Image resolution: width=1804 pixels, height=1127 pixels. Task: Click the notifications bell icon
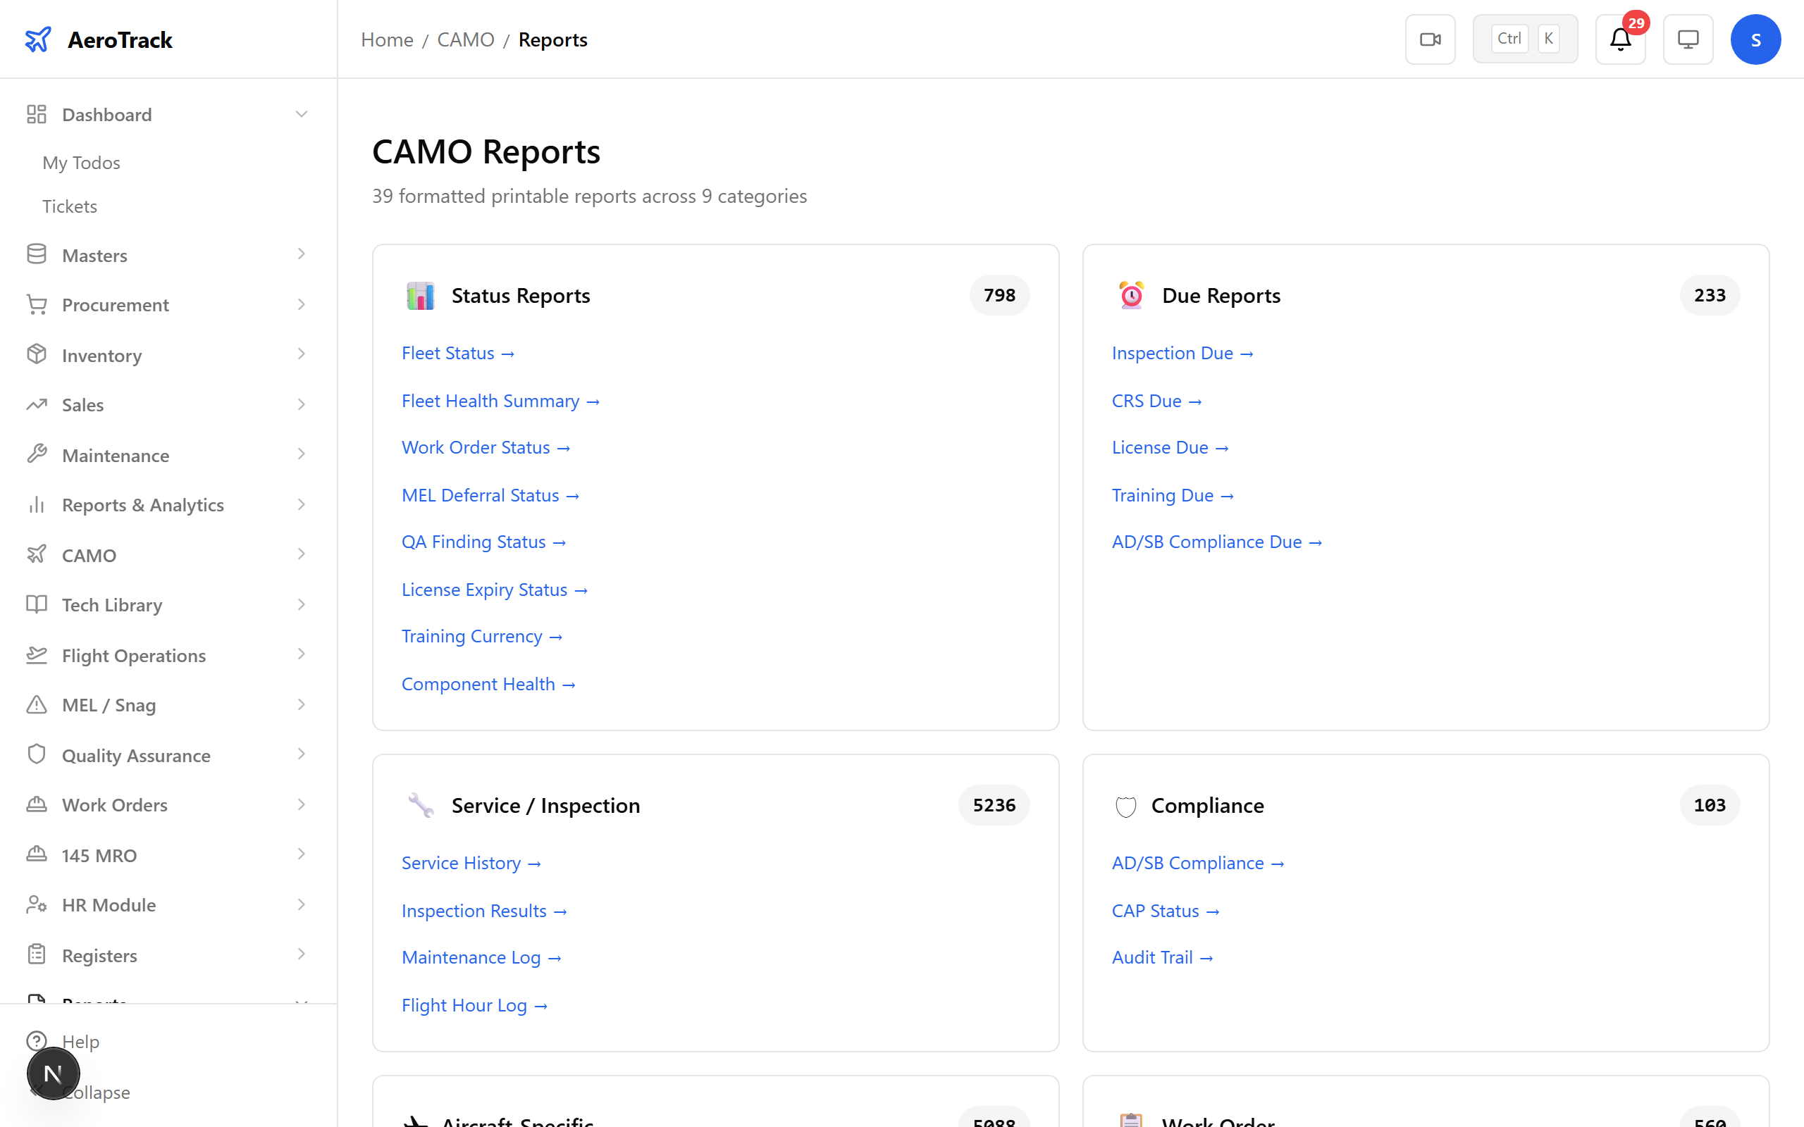click(1620, 39)
